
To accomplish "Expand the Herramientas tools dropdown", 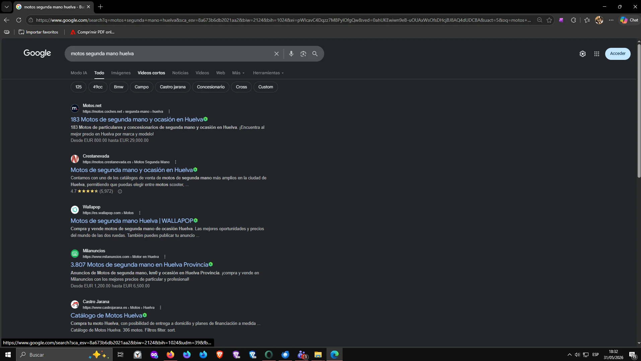I will point(268,73).
